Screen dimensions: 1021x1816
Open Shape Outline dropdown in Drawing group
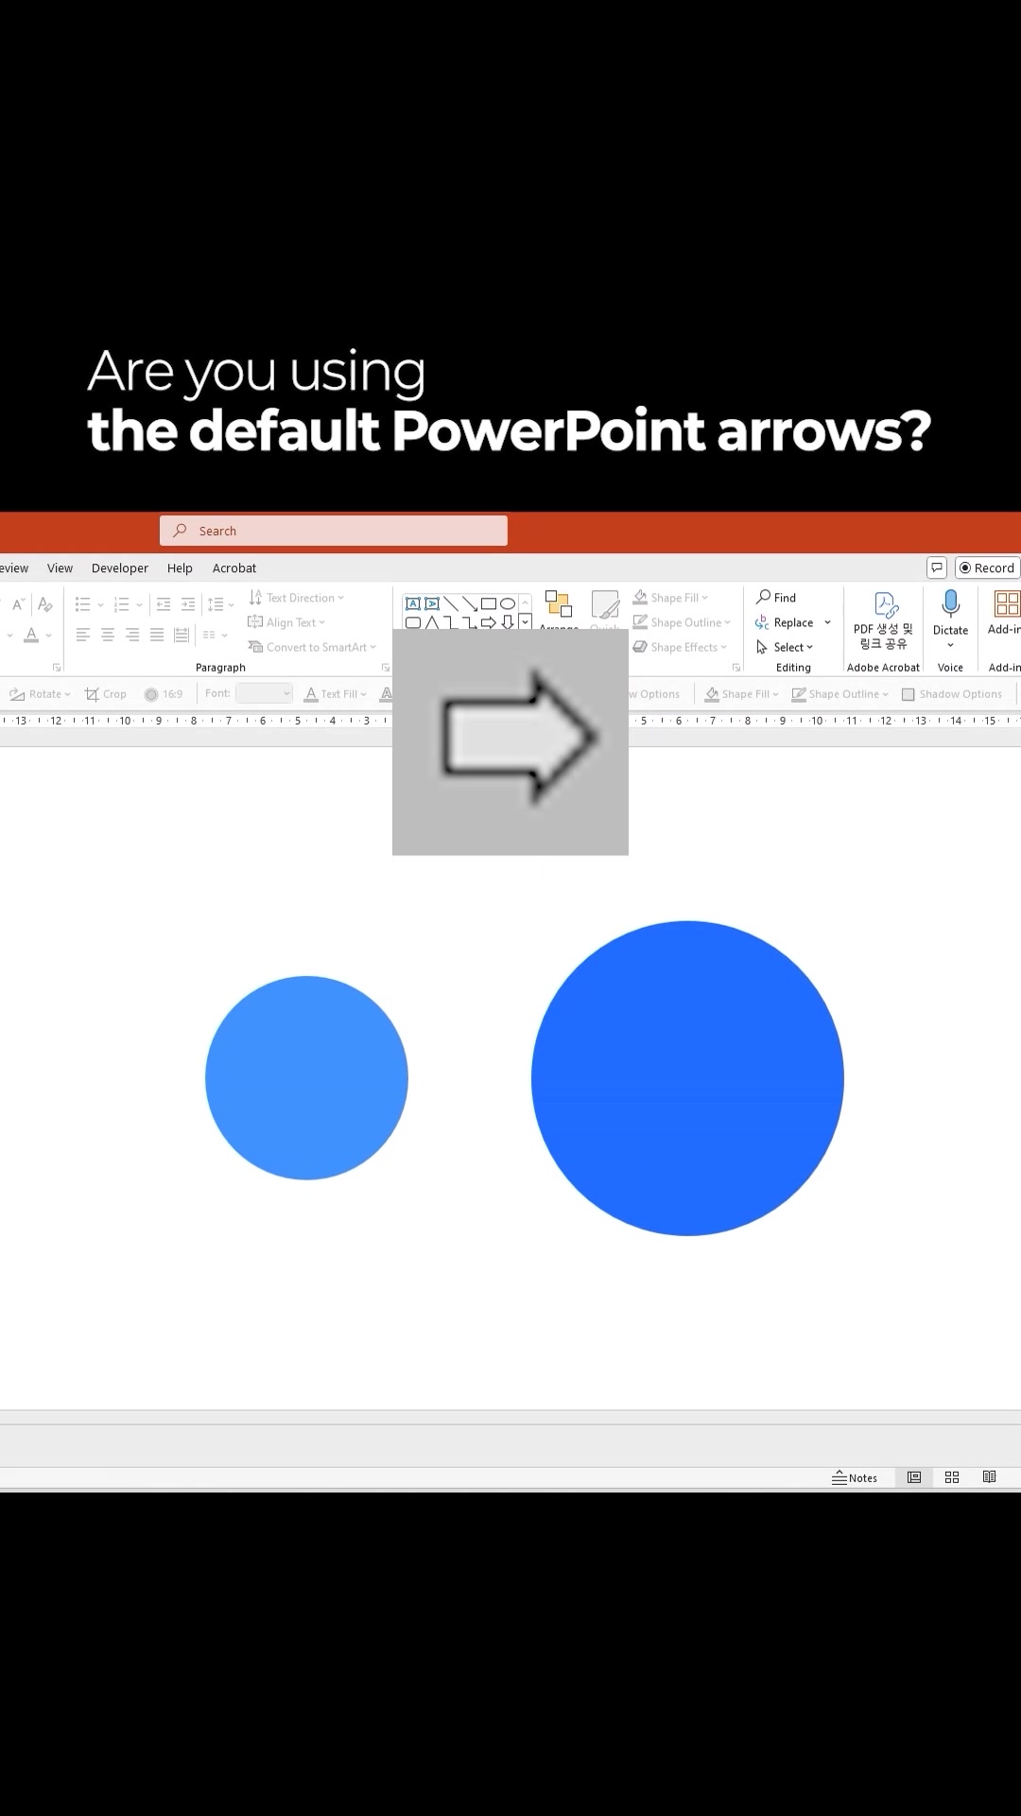coord(682,622)
